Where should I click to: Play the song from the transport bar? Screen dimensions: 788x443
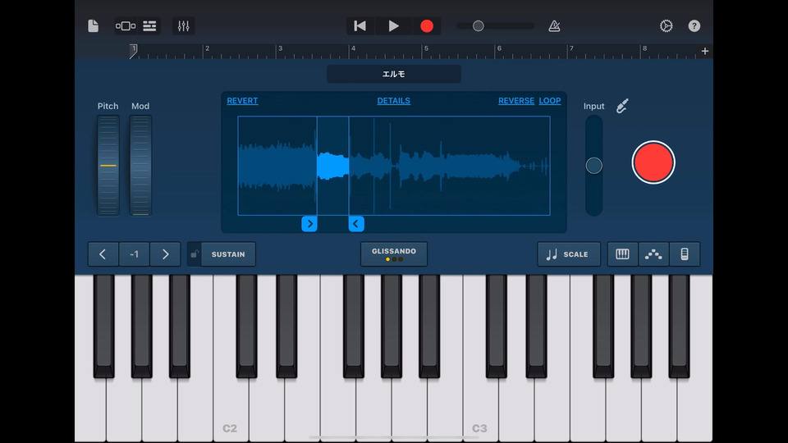(393, 25)
